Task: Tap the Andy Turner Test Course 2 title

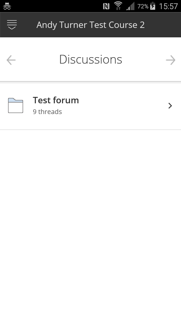Action: (90, 25)
